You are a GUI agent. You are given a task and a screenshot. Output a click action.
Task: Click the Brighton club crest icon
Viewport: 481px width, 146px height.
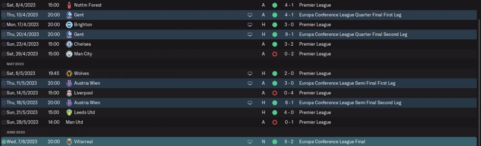[x=69, y=25]
